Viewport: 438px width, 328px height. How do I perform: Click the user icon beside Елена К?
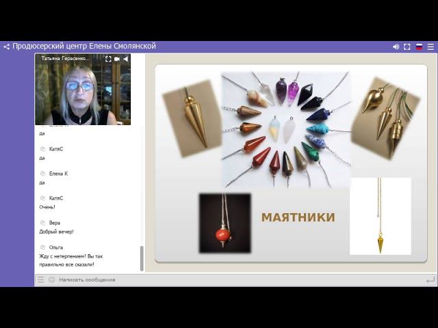click(42, 174)
